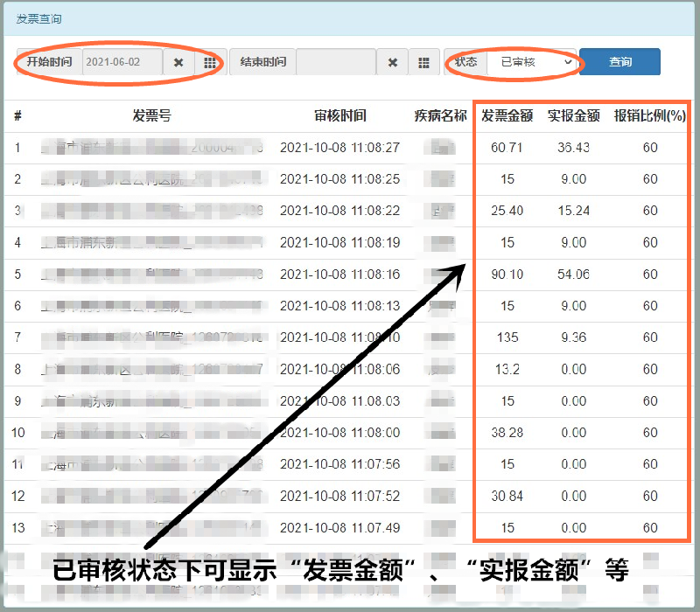Click the 审核时间 column header
The width and height of the screenshot is (700, 612).
coord(339,116)
